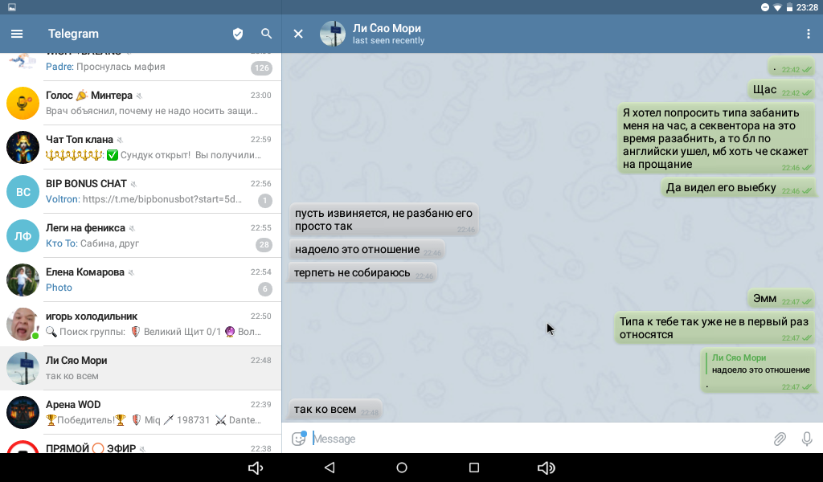
Task: Raise volume with right speaker icon
Action: 547,468
